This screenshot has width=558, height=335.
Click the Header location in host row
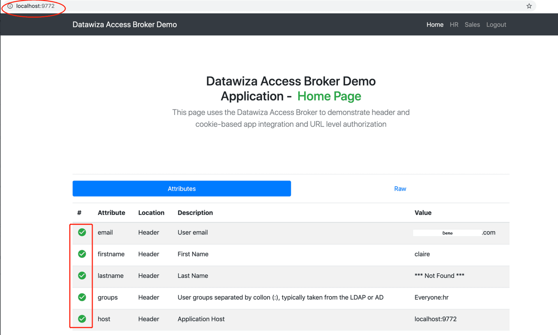[149, 319]
